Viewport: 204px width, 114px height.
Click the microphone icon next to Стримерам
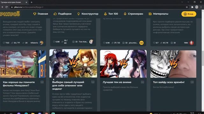[x=125, y=14]
